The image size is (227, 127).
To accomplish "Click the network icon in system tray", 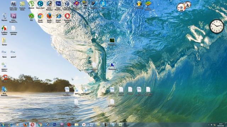I will (214, 125).
